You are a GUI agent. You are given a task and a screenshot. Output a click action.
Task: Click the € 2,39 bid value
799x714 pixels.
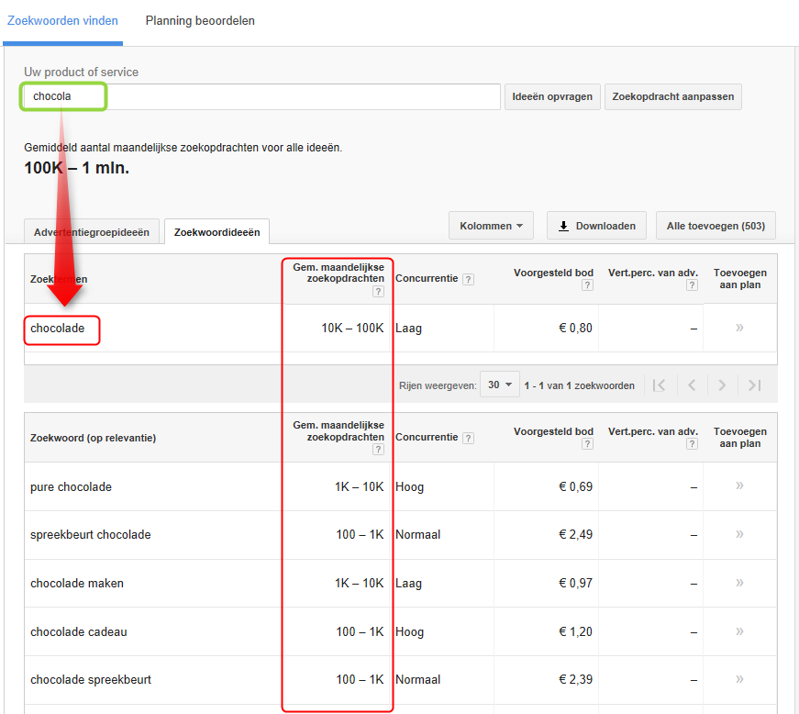click(x=576, y=679)
